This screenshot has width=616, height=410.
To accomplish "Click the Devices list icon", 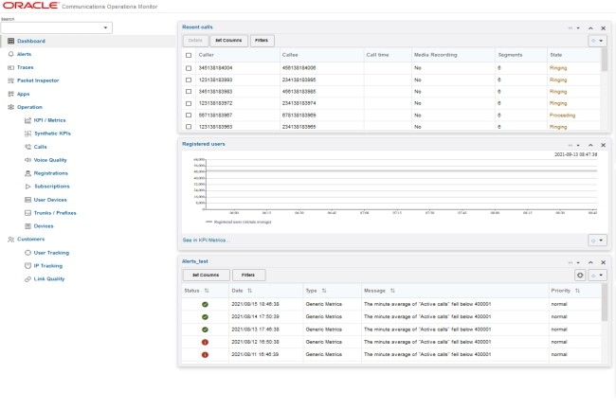I will pyautogui.click(x=27, y=226).
